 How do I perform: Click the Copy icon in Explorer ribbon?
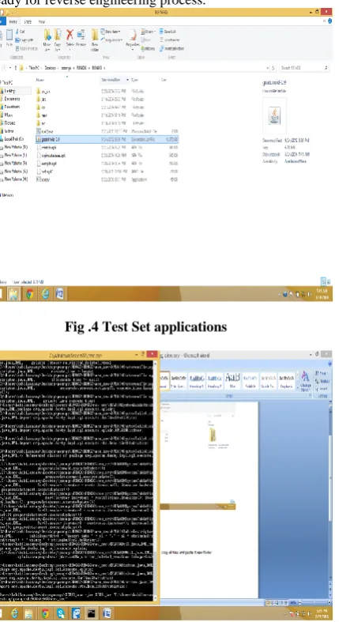2,36
